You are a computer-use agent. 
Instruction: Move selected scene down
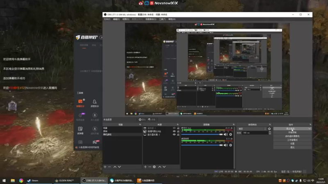[119, 167]
